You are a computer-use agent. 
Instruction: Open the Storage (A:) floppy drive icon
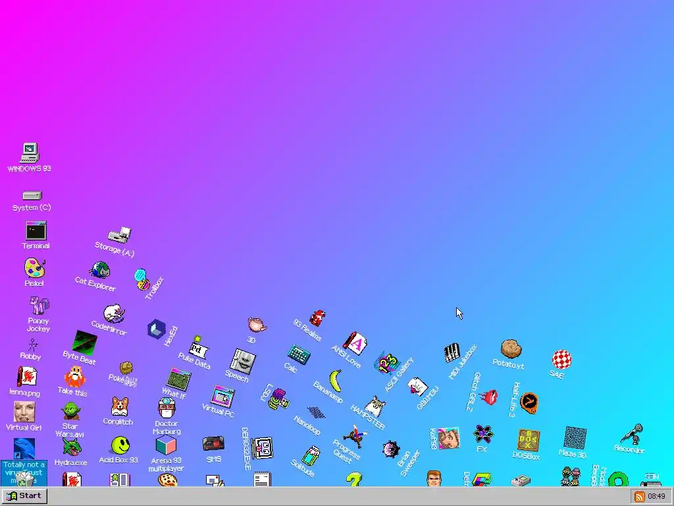(x=120, y=235)
